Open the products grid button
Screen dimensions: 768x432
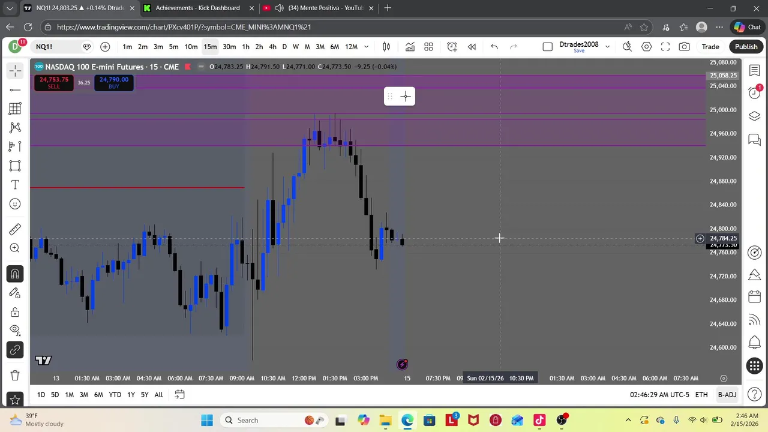coord(754,366)
